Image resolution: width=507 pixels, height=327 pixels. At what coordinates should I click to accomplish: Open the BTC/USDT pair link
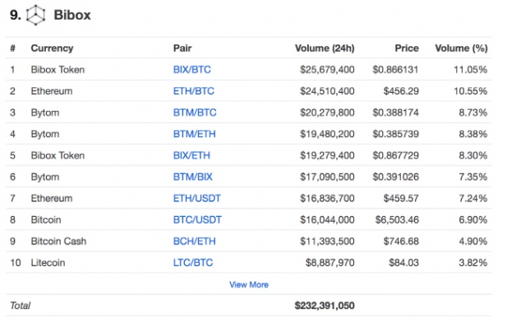tap(197, 219)
